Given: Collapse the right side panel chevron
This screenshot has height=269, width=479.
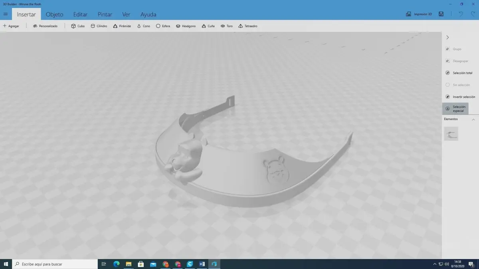Looking at the screenshot, I should [x=447, y=37].
